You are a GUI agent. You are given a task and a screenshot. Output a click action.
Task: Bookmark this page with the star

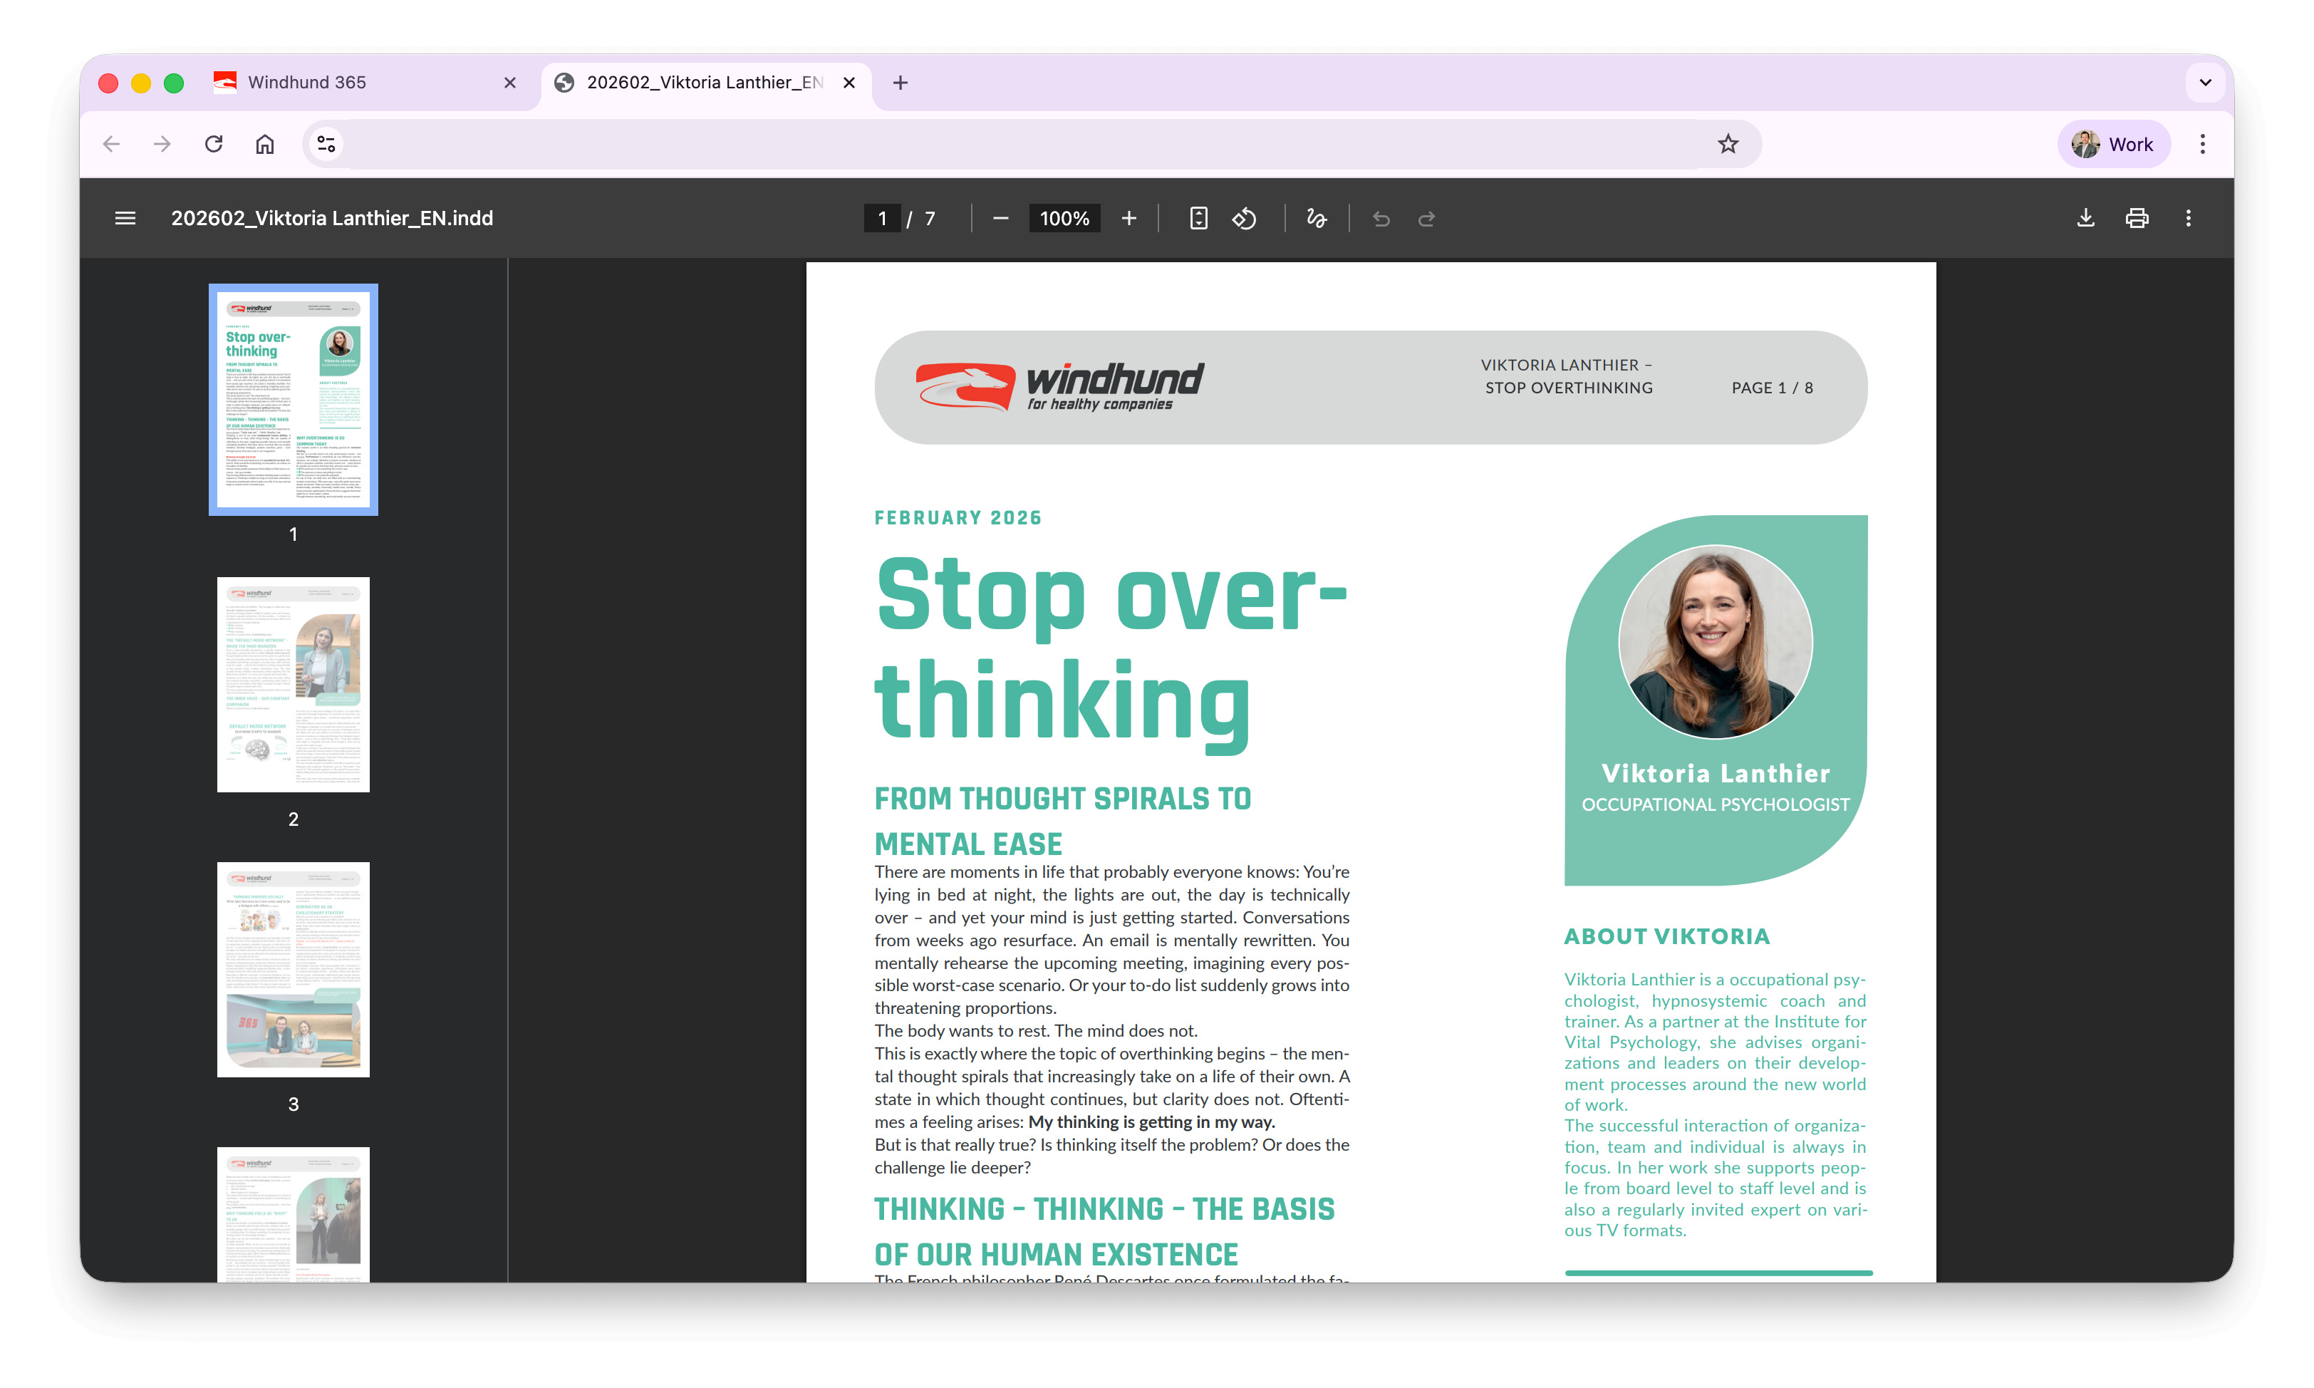point(1728,144)
